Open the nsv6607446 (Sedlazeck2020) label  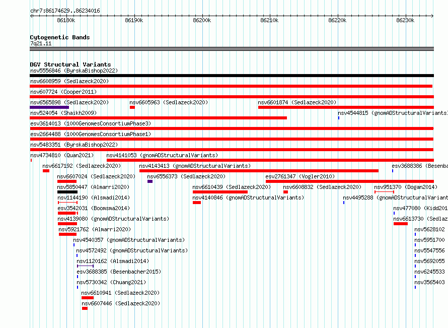point(121,303)
